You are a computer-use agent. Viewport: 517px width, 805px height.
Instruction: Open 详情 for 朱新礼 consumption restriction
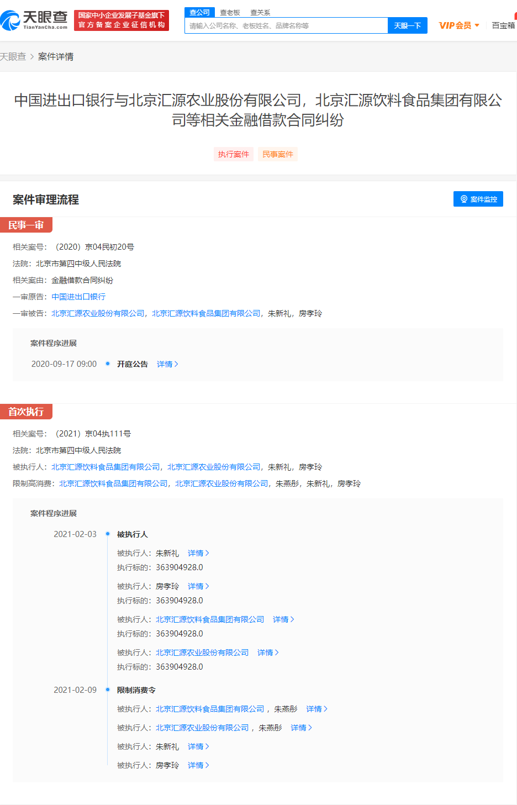tap(198, 746)
